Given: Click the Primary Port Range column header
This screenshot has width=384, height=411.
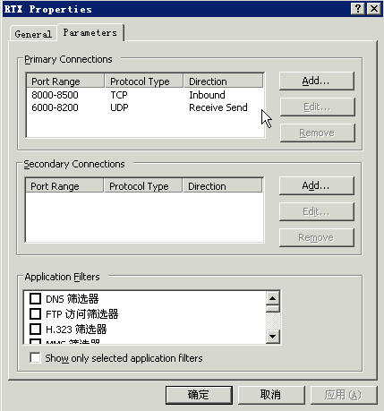Looking at the screenshot, I should 65,81.
